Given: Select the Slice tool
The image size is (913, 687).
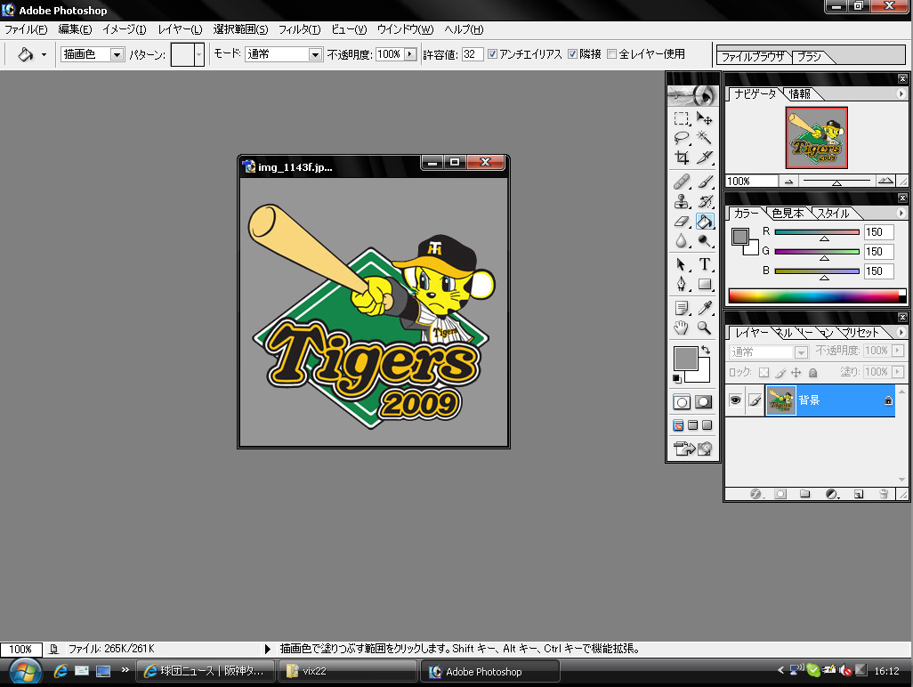Looking at the screenshot, I should point(705,158).
